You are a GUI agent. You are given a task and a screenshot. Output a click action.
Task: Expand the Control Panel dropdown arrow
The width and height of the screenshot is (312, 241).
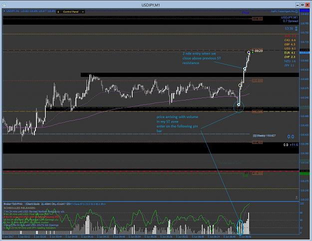83,12
